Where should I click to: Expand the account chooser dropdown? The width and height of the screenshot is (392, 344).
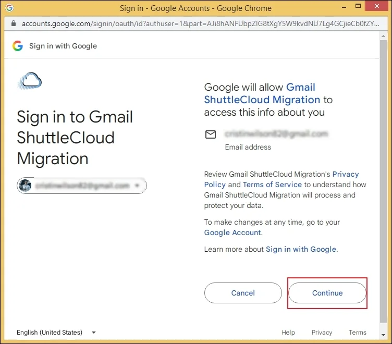82,186
